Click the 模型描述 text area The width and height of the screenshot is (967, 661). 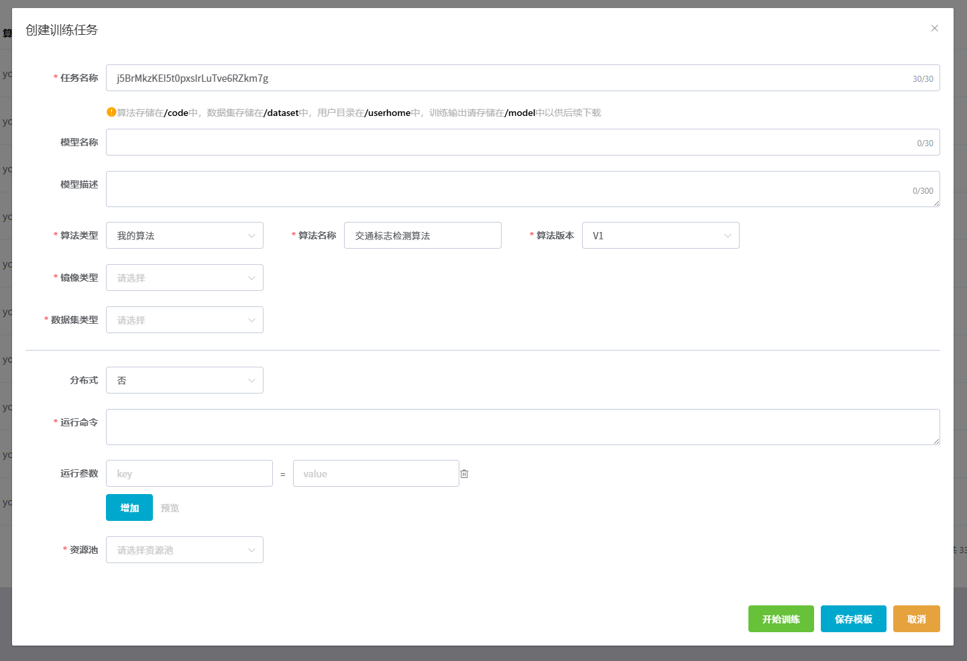coord(510,189)
